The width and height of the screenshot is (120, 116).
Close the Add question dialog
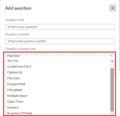pos(113,8)
